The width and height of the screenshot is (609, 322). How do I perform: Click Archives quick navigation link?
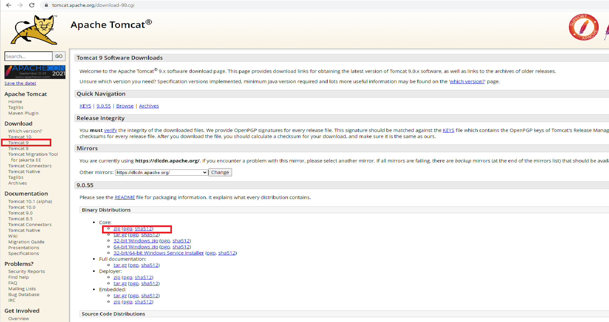click(x=149, y=106)
